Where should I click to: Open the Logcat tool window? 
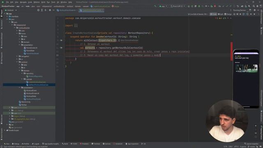coord(36,144)
